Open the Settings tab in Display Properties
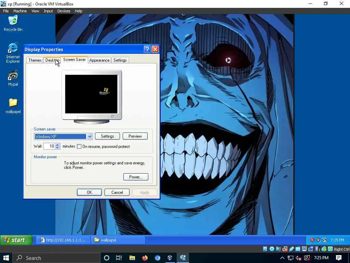The height and width of the screenshot is (263, 350). pos(120,60)
